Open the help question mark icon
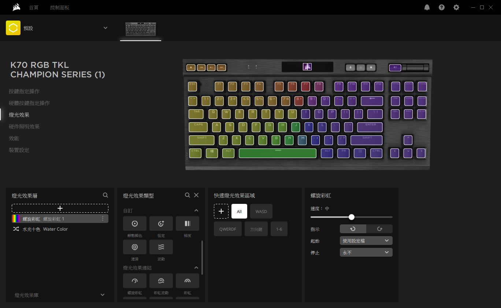The width and height of the screenshot is (501, 308). click(x=442, y=7)
